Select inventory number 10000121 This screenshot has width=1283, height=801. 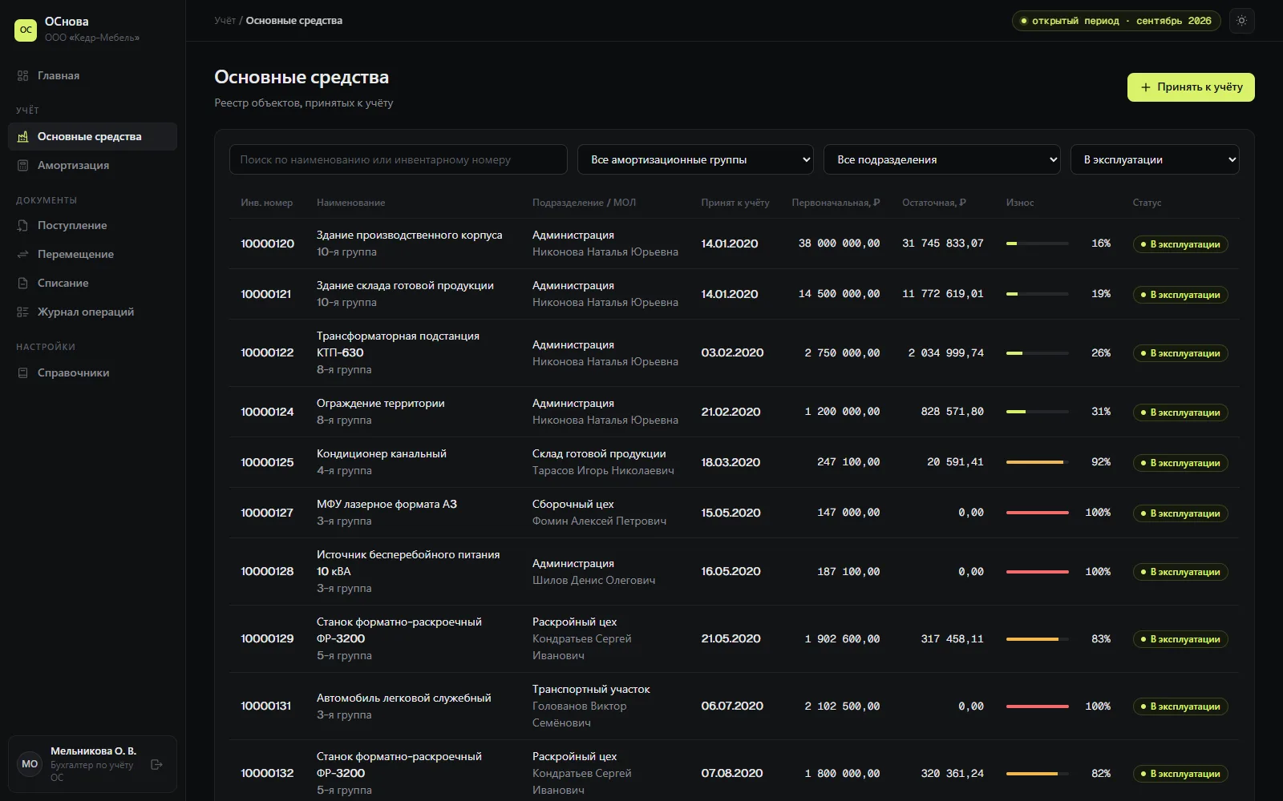tap(266, 294)
